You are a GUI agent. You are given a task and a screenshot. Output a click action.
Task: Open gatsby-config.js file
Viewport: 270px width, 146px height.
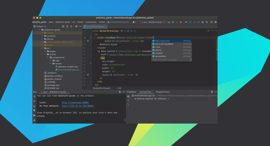tap(53, 76)
